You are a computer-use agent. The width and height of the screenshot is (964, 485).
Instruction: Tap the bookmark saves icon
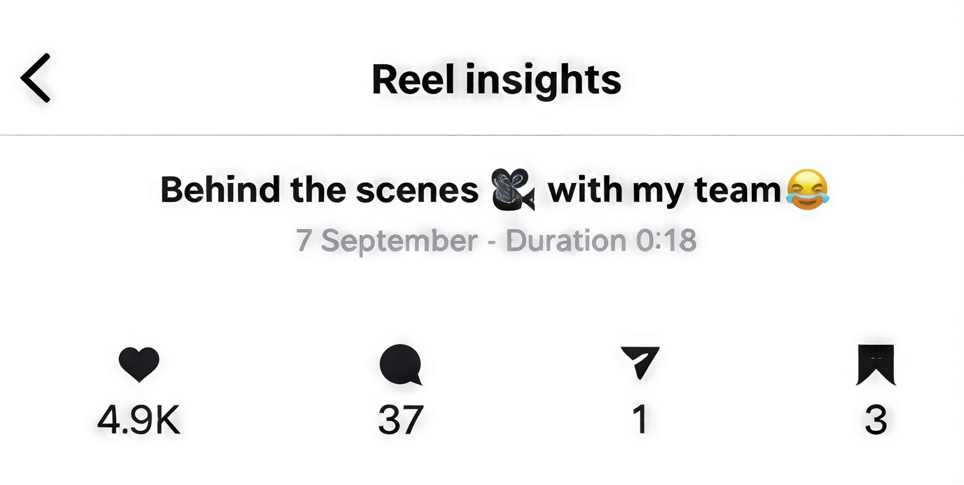pos(876,364)
